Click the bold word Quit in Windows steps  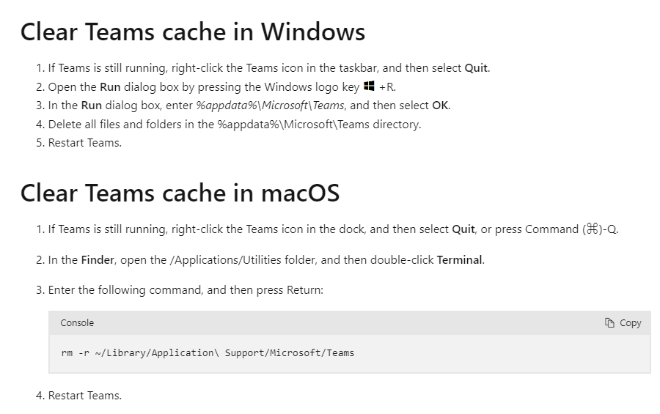[x=476, y=67]
